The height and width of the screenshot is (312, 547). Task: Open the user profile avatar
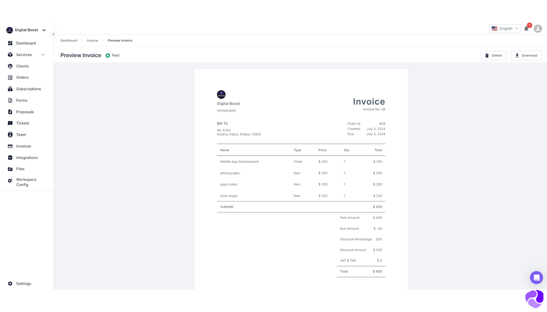pyautogui.click(x=538, y=29)
